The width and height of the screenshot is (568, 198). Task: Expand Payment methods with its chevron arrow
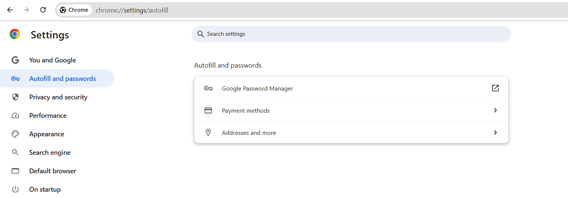[x=495, y=110]
